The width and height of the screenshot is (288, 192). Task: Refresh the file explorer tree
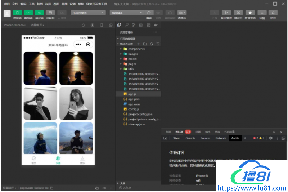pyautogui.click(x=151, y=44)
